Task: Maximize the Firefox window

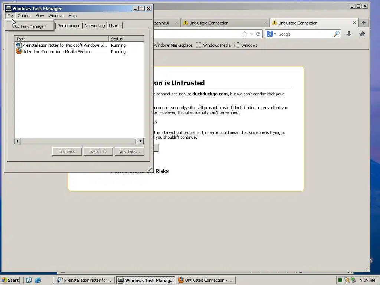Action: [x=358, y=6]
